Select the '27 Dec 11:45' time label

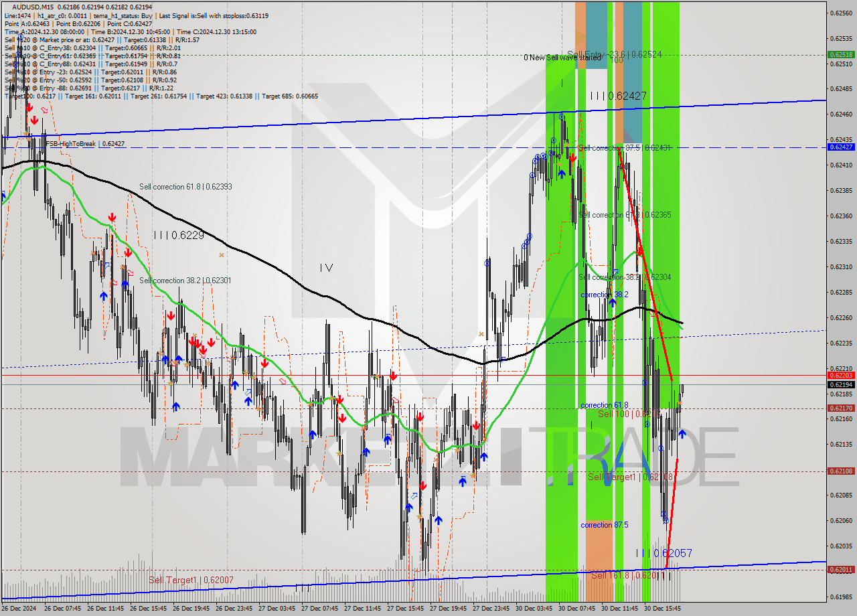pyautogui.click(x=362, y=609)
